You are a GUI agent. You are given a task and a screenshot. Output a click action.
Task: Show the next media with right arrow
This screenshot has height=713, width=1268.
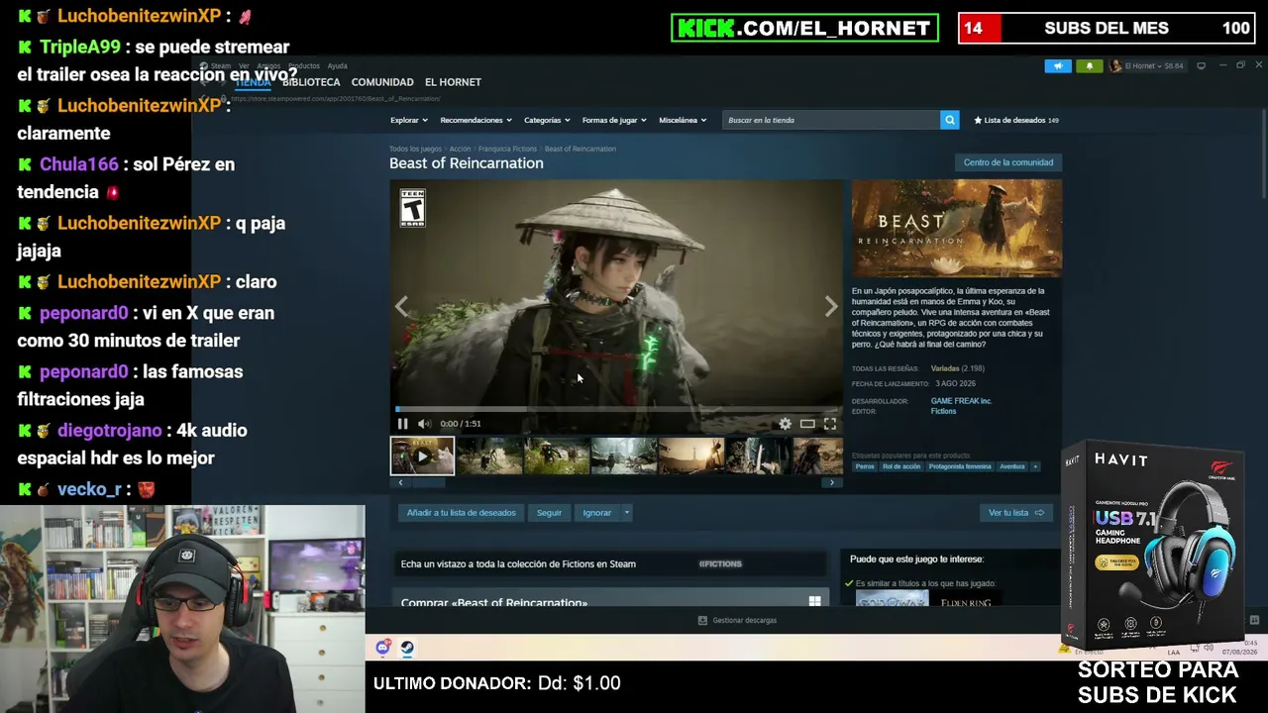click(831, 307)
